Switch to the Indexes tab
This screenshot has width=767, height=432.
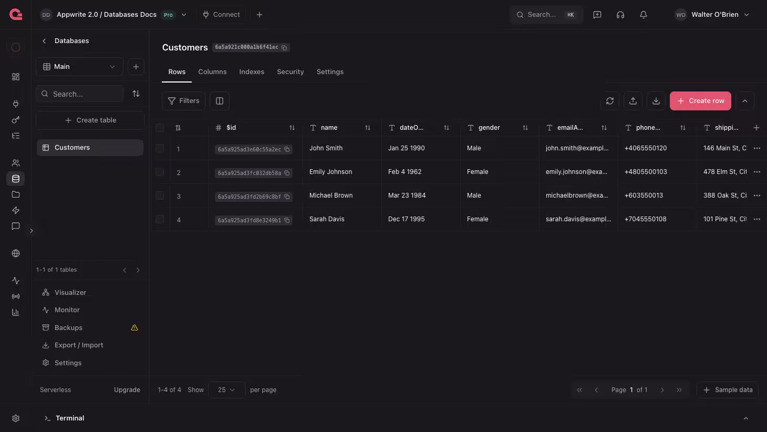(x=252, y=72)
